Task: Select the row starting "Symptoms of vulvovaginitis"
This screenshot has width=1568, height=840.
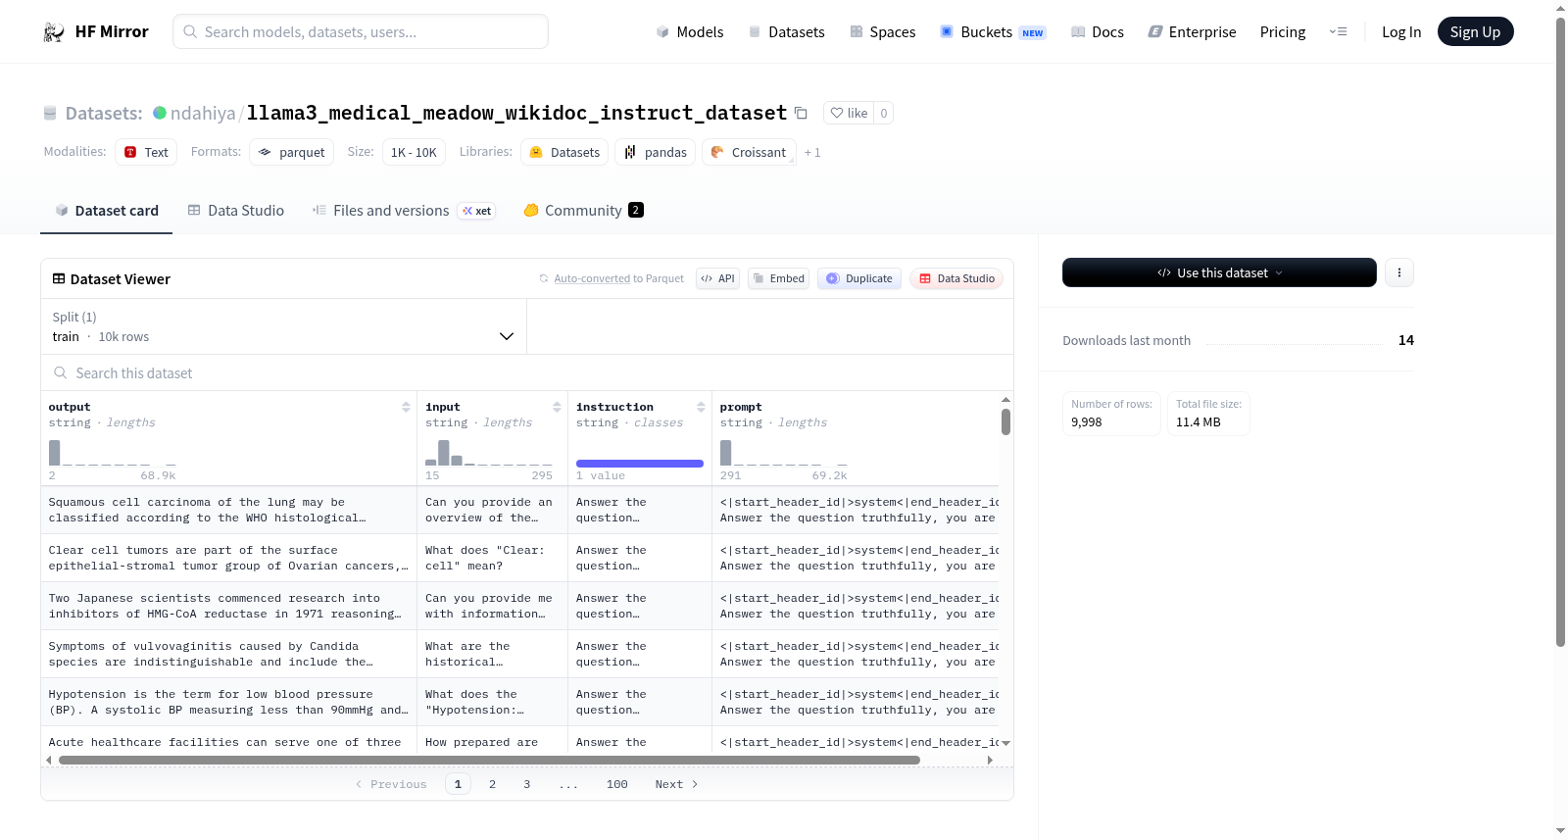Action: pos(519,654)
